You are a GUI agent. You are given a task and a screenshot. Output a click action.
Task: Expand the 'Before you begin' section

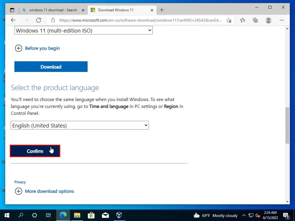tap(37, 48)
